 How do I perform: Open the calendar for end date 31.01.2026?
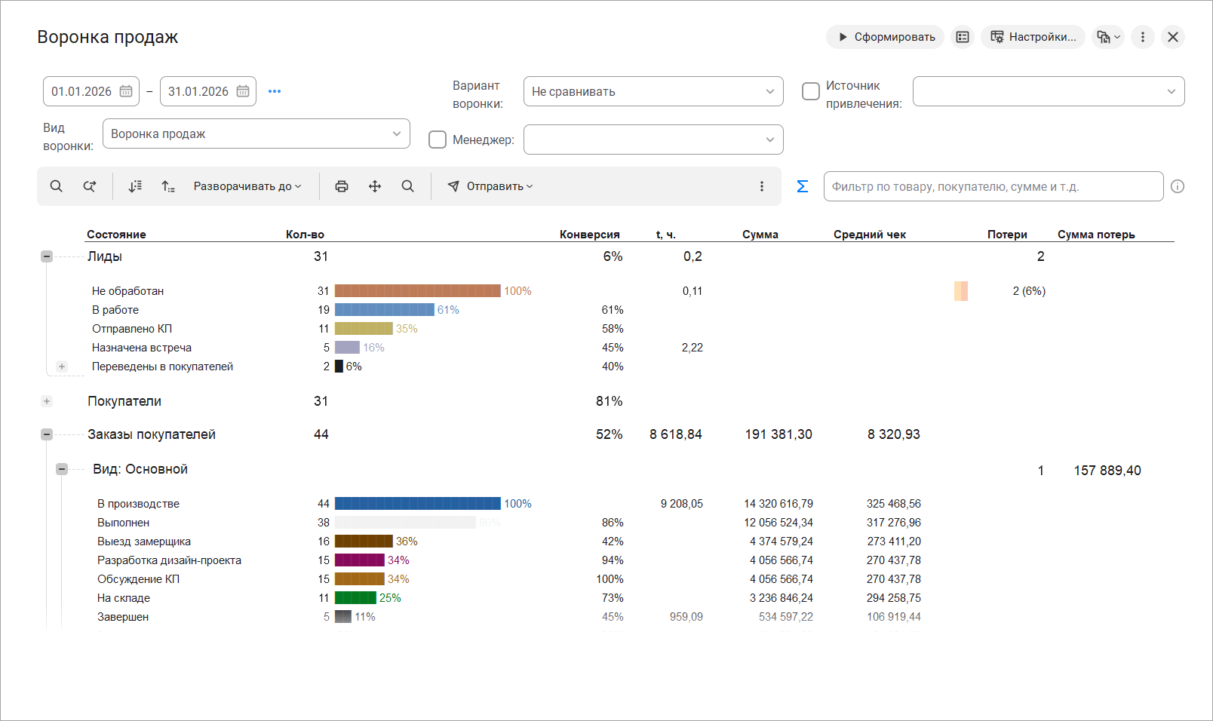point(243,91)
